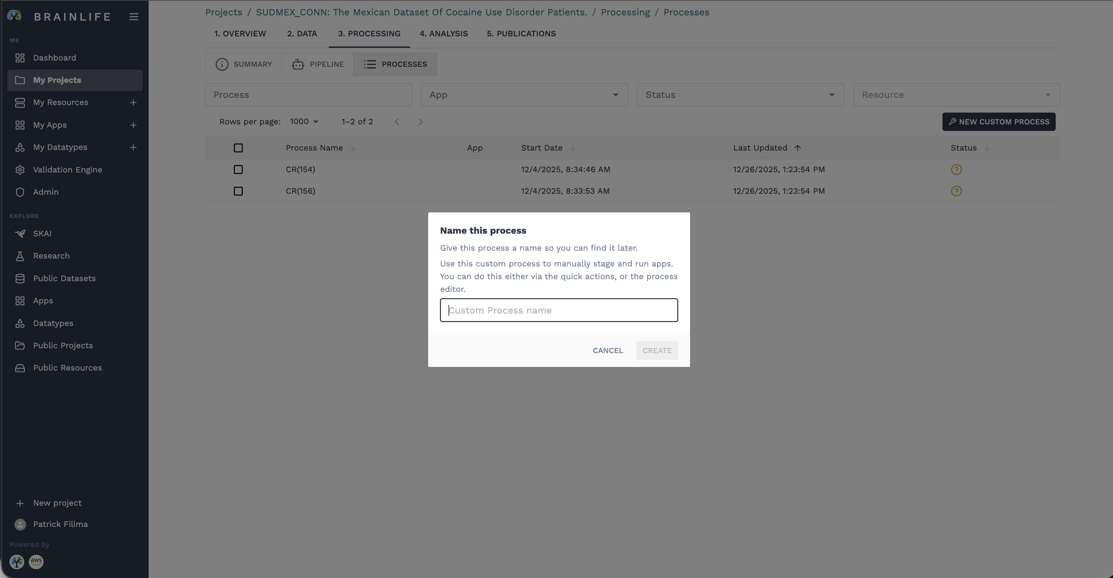The height and width of the screenshot is (578, 1113).
Task: Open SKAI from Explore section
Action: click(75, 234)
